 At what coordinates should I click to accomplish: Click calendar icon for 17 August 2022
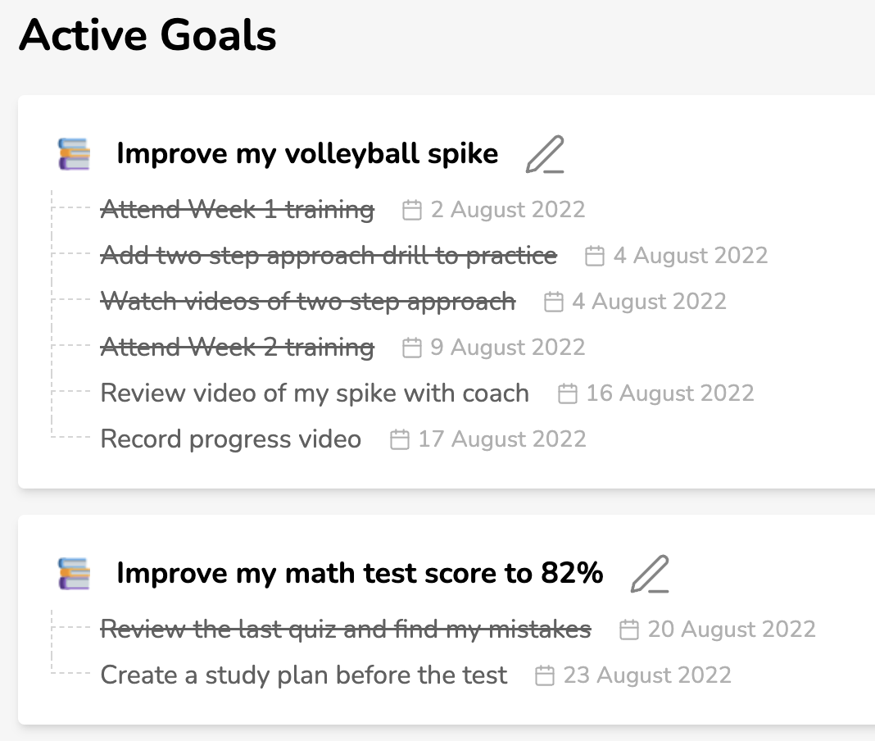click(400, 439)
